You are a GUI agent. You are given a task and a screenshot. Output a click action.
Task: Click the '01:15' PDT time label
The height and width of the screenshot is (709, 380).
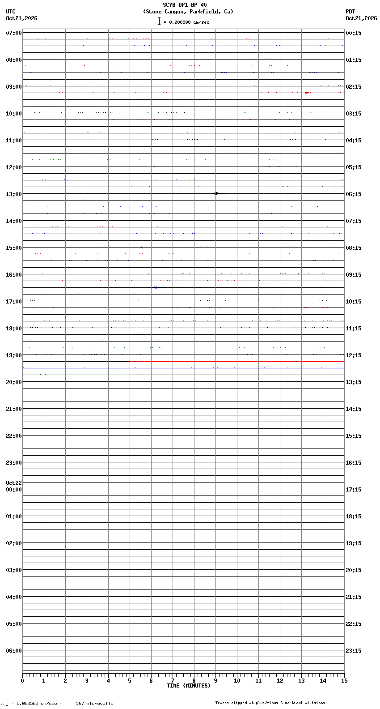pos(354,60)
